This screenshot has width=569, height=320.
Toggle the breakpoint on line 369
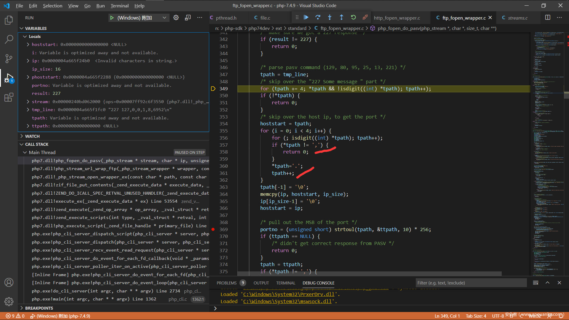coord(213,229)
